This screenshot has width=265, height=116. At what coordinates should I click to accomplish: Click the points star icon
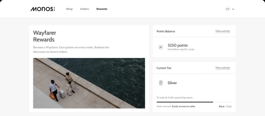click(161, 47)
